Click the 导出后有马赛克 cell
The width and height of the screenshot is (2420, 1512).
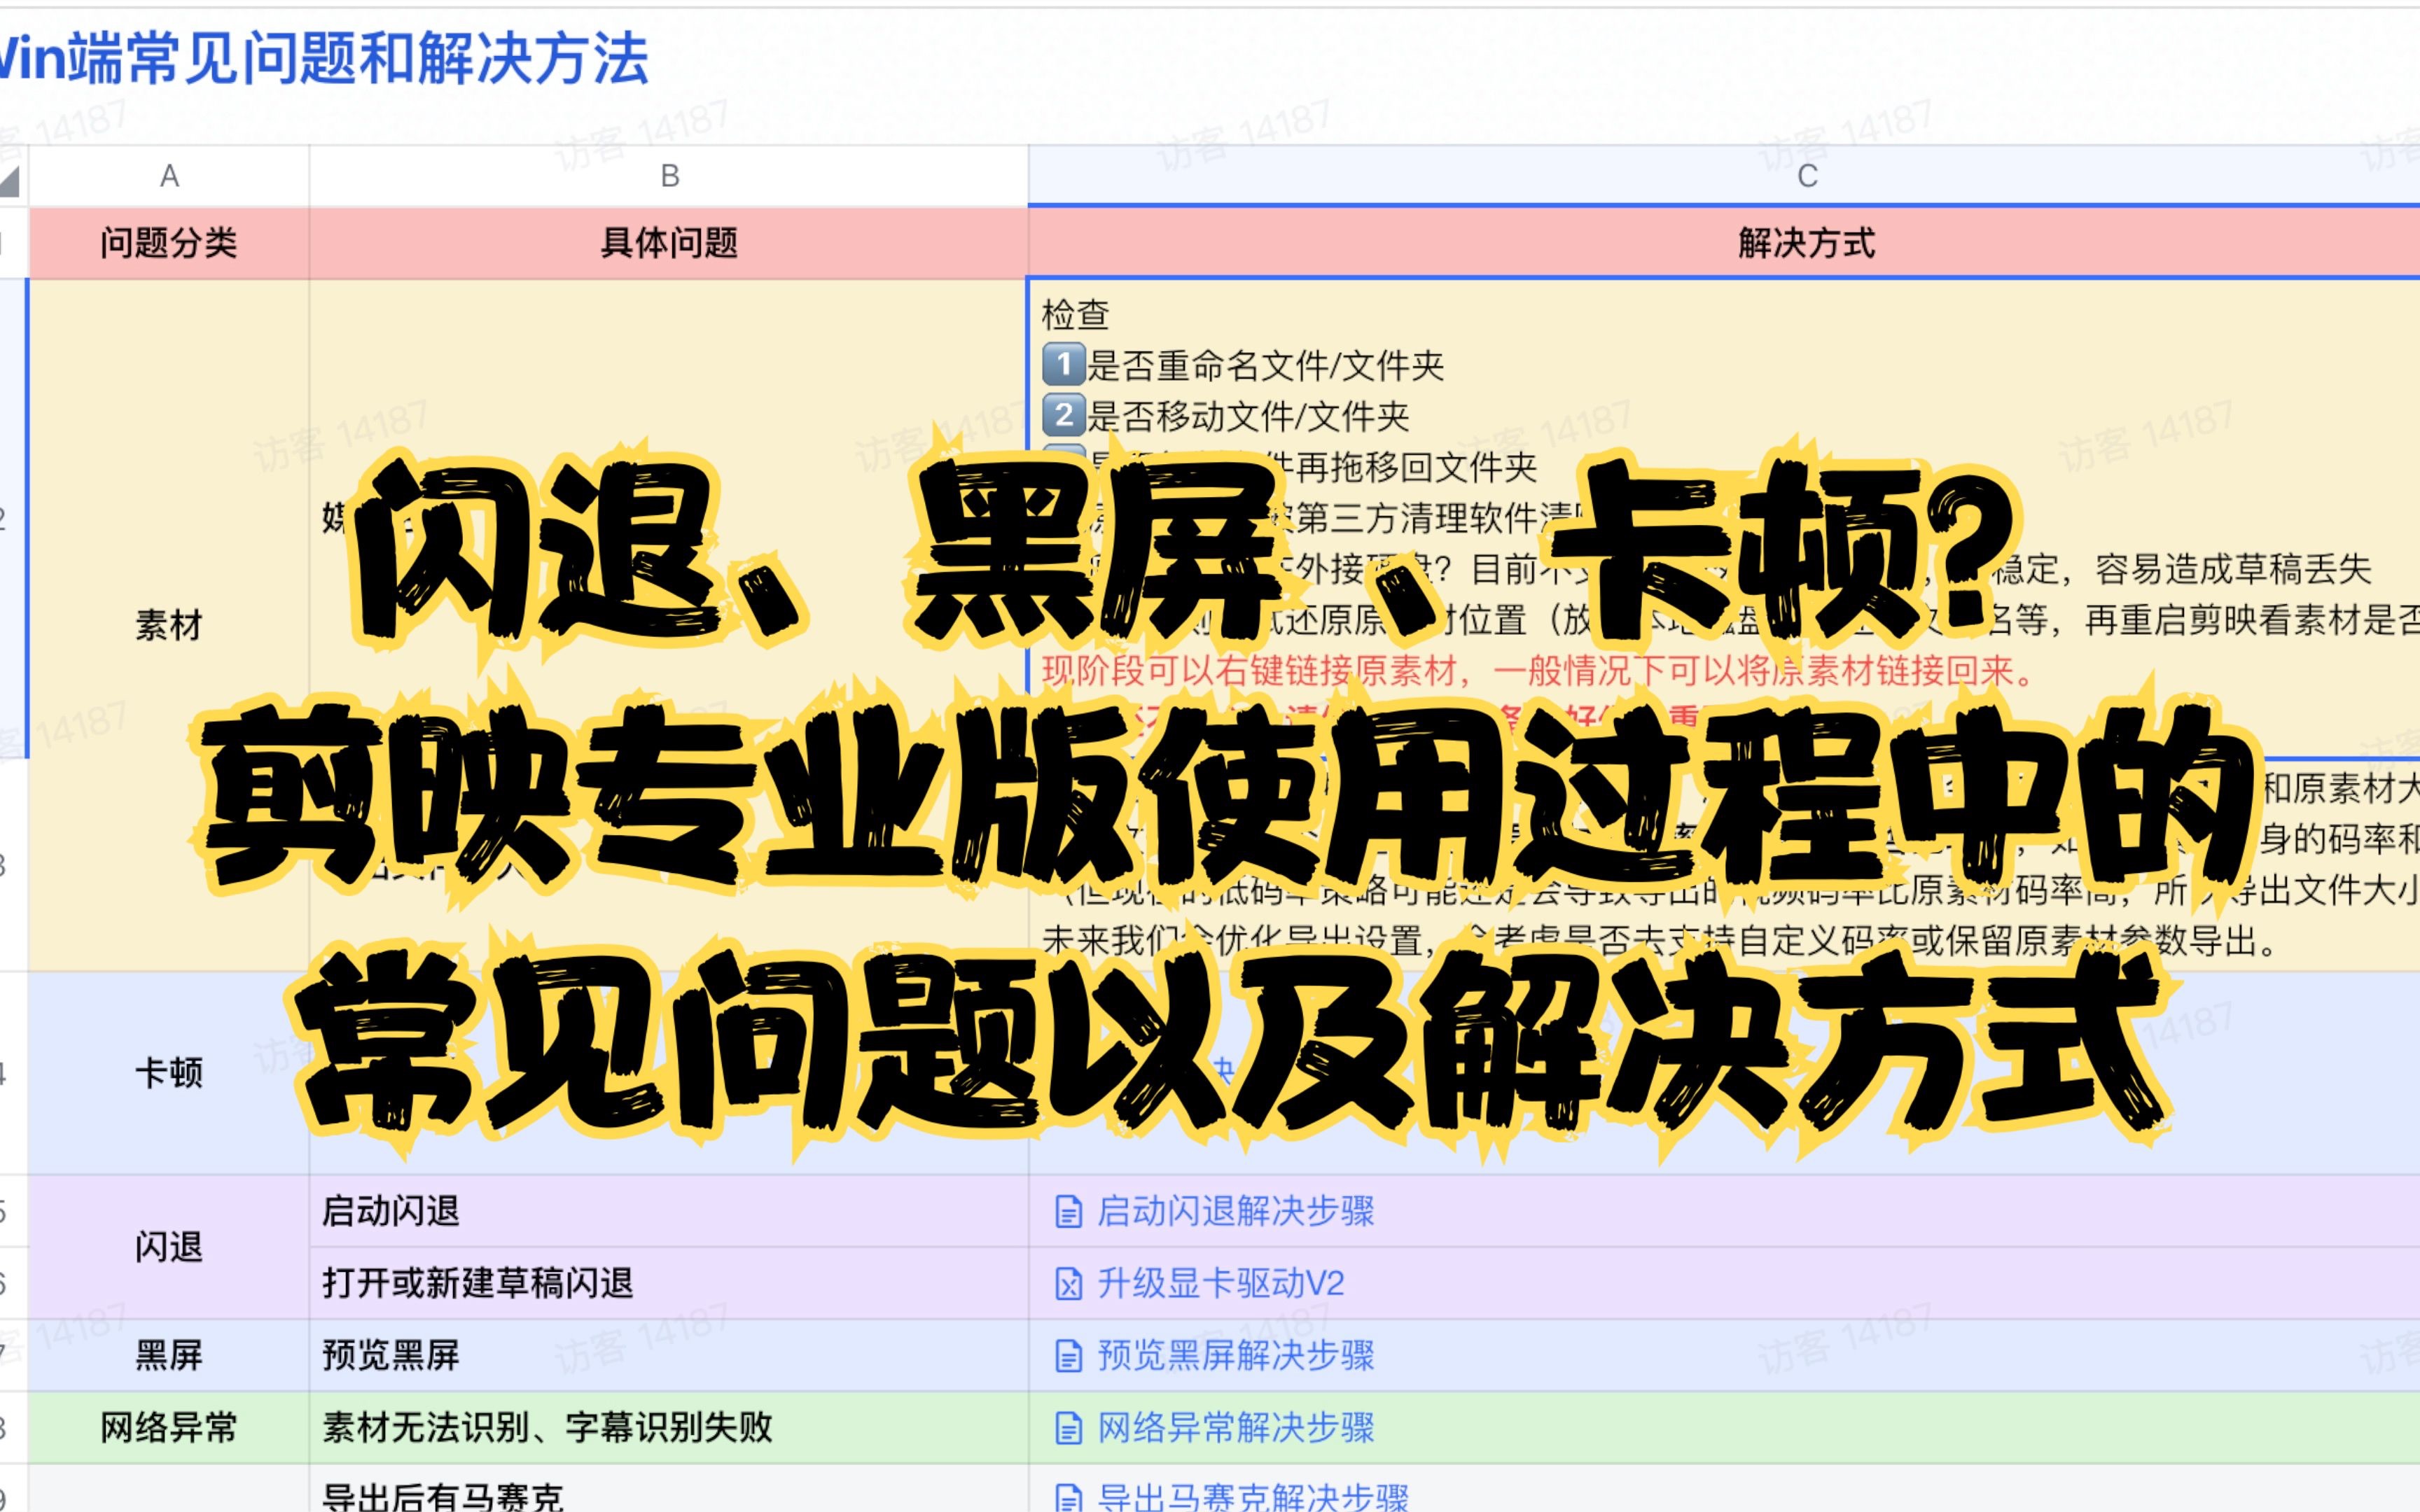669,1489
